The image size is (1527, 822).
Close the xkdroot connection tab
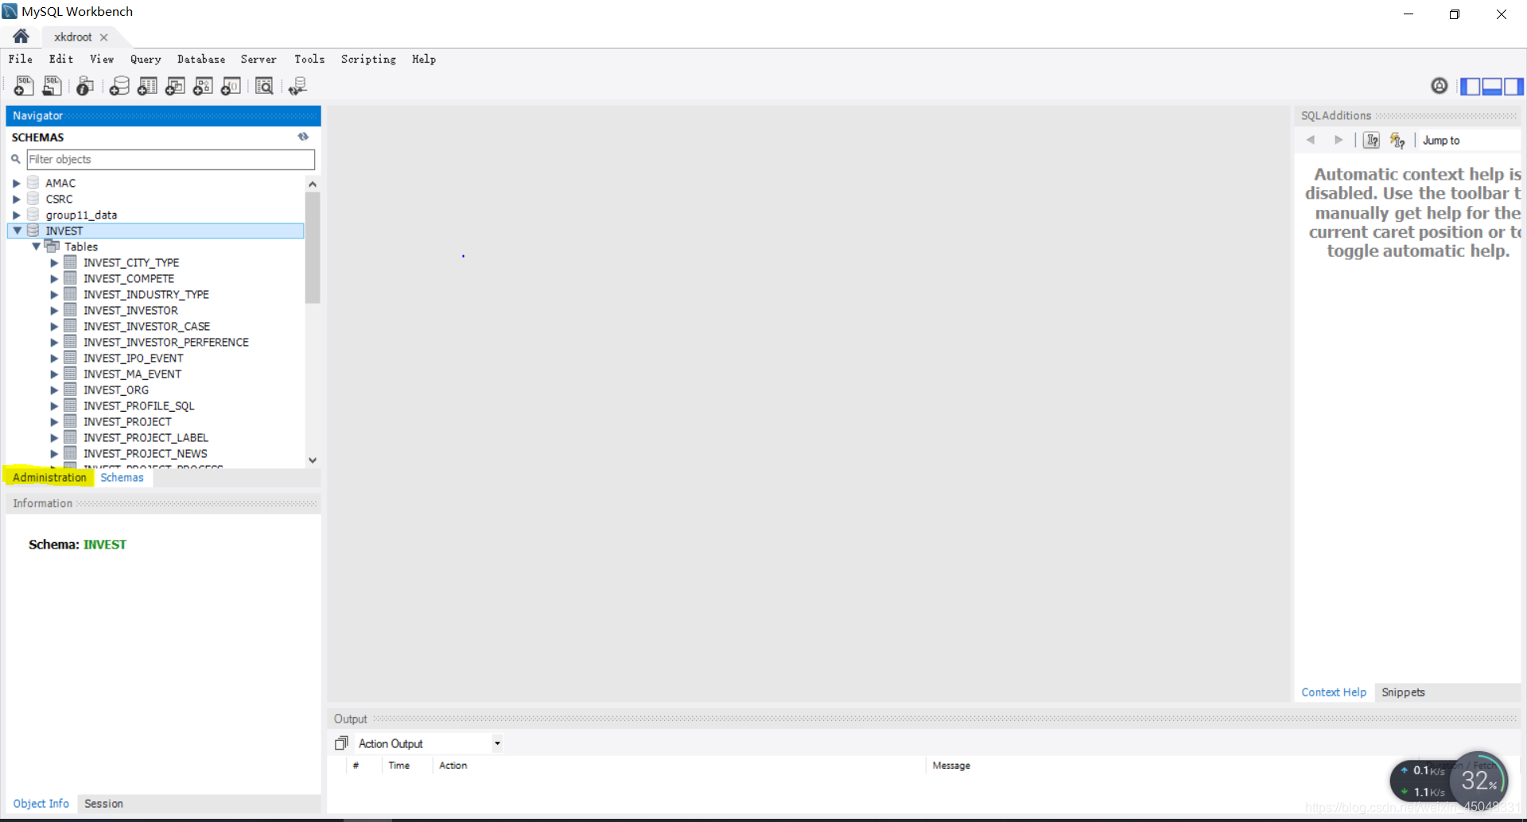[x=104, y=37]
